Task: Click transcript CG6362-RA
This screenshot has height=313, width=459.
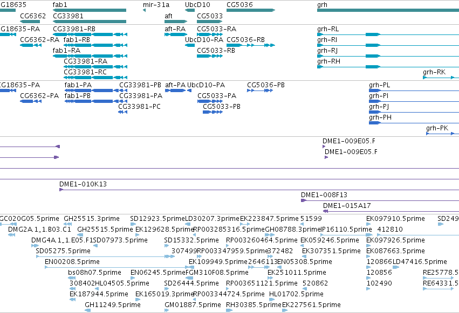Action: click(30, 45)
